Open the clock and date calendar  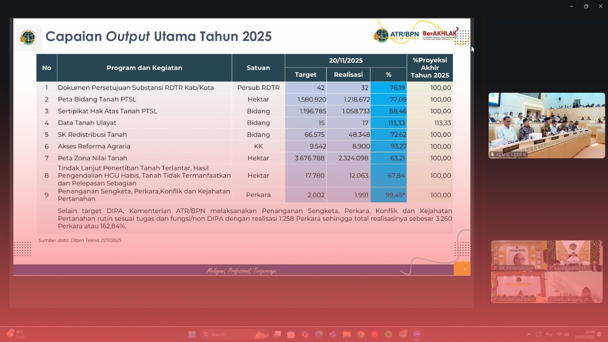click(584, 334)
